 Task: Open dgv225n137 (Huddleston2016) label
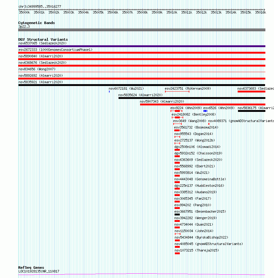[199, 186]
